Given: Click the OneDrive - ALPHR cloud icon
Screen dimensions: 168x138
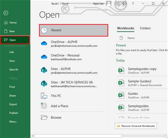Looking at the screenshot, I should pos(44,43).
